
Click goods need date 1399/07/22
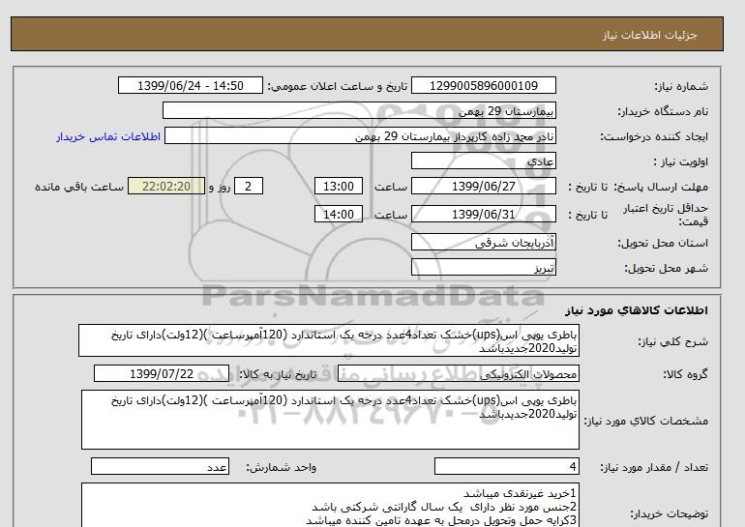coord(162,373)
